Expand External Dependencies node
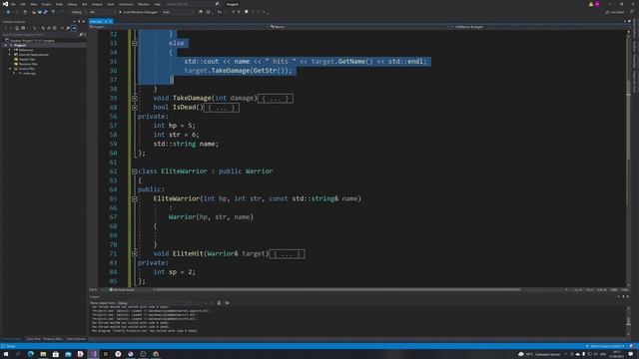 point(10,55)
